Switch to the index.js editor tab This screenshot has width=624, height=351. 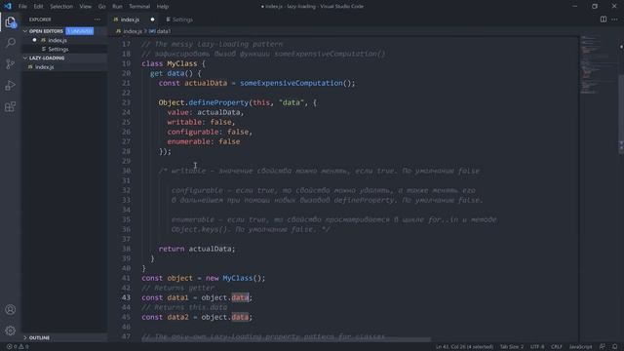click(134, 19)
